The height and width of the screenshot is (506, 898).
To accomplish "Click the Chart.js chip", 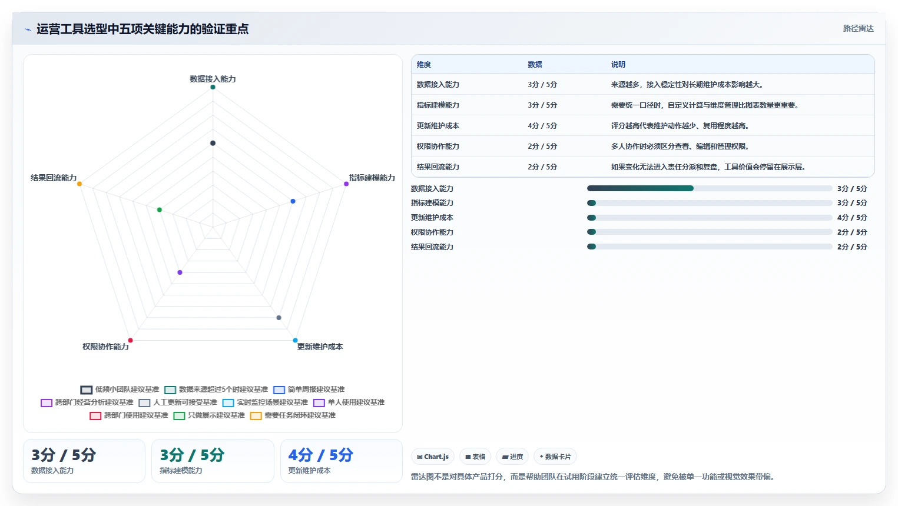I will [433, 457].
